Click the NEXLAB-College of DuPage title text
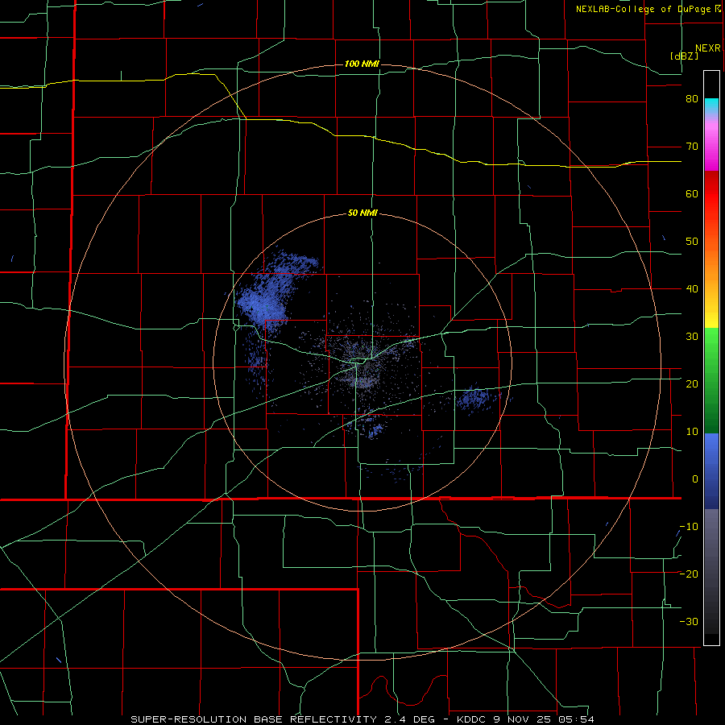The width and height of the screenshot is (725, 725). [x=644, y=9]
